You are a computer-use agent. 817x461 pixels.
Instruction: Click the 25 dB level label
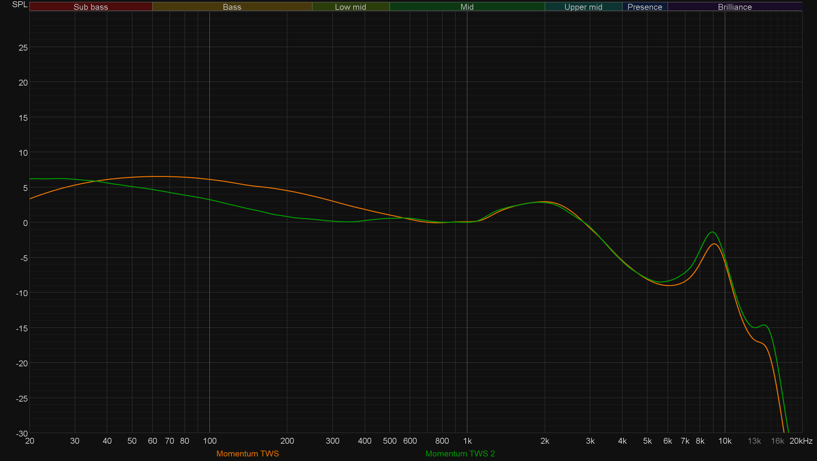tap(23, 48)
